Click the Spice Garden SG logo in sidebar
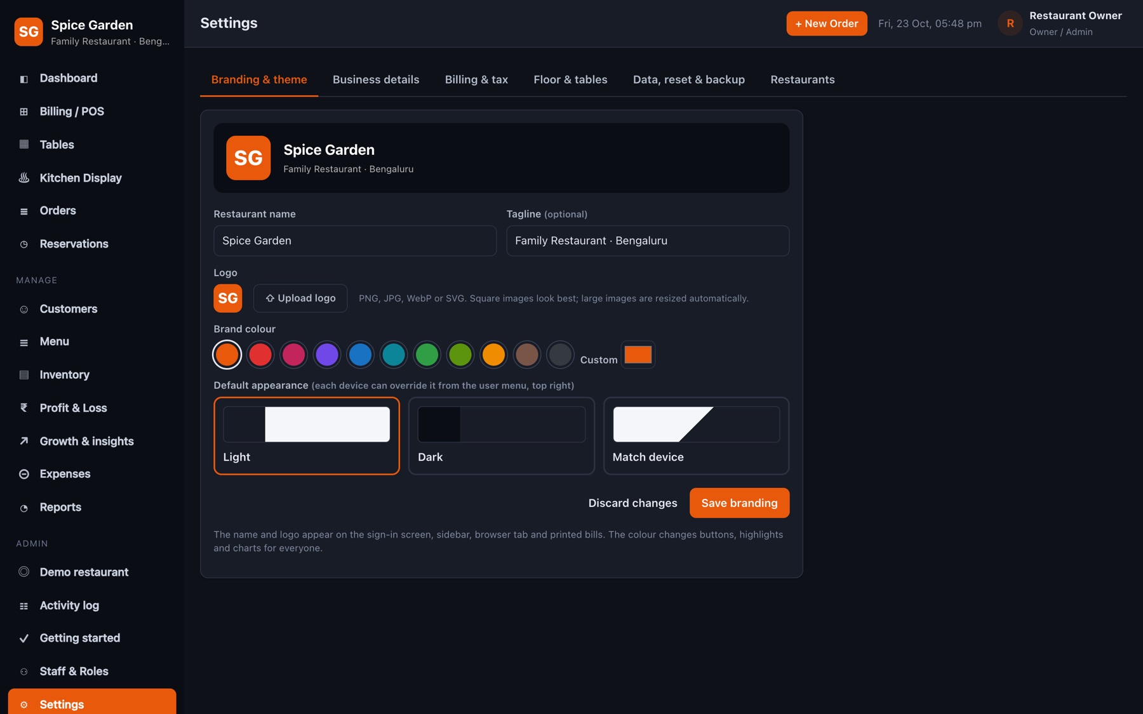The width and height of the screenshot is (1143, 714). (29, 32)
